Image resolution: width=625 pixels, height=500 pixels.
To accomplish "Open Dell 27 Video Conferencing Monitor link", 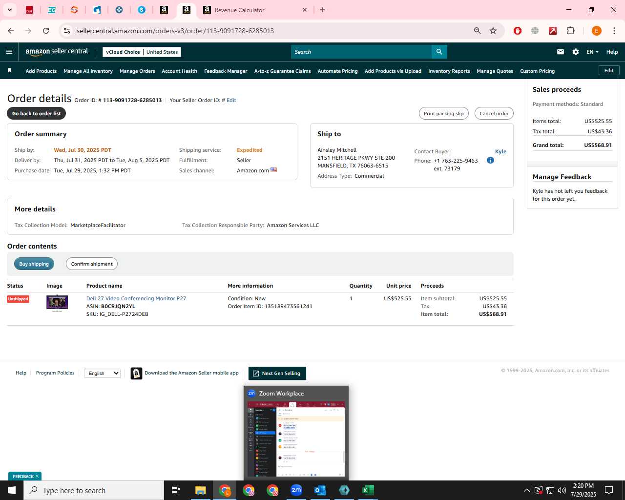I will coord(136,298).
